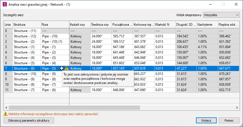This screenshot has height=127, width=243.
Task: Click the 24.000" diameter for Pipe - (10)
Action: [x=101, y=36]
